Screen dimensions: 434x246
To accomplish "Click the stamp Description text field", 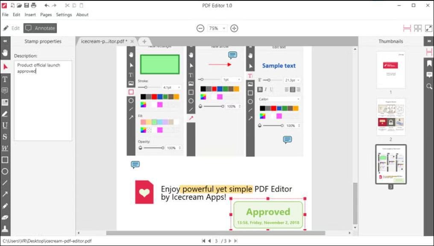I will coord(43,101).
